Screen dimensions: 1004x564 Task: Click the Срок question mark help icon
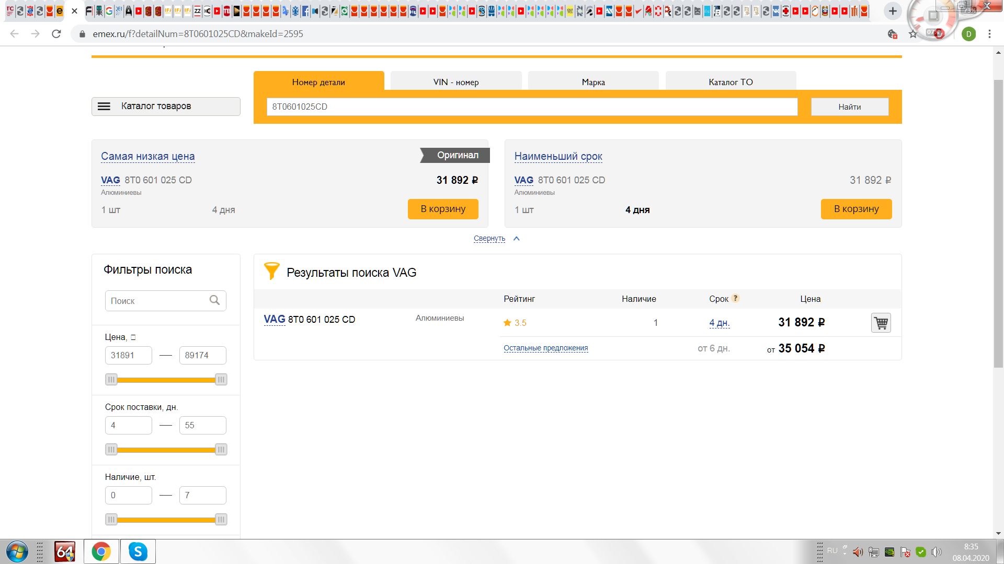pos(735,298)
